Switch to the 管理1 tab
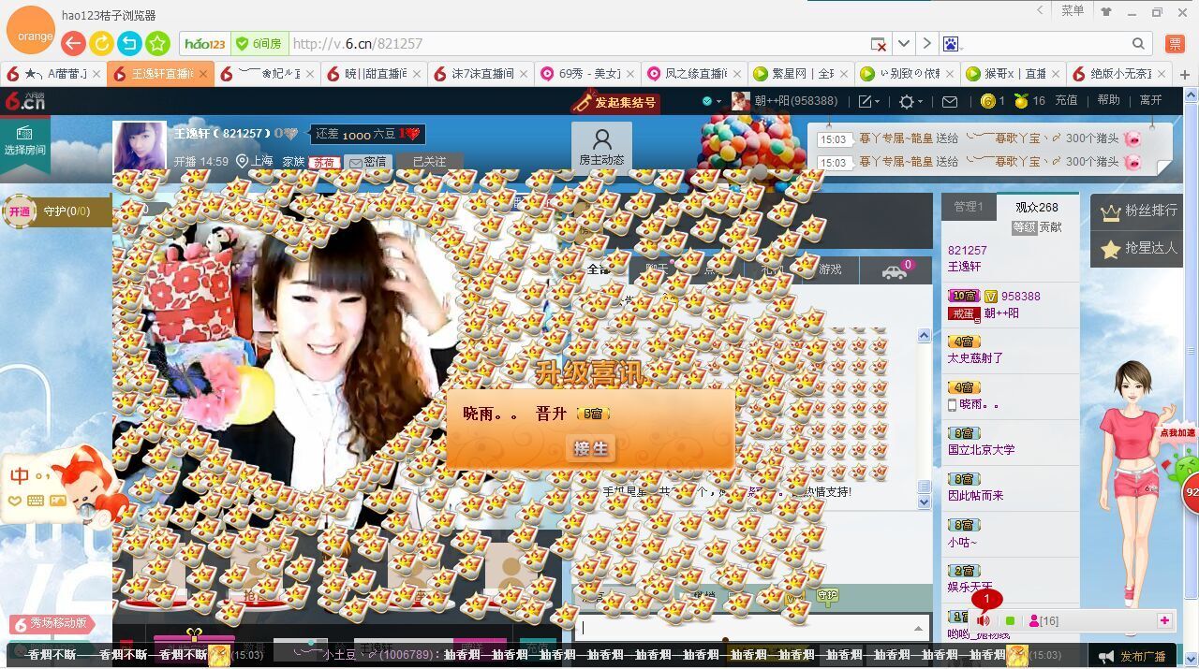1199x669 pixels. [968, 207]
